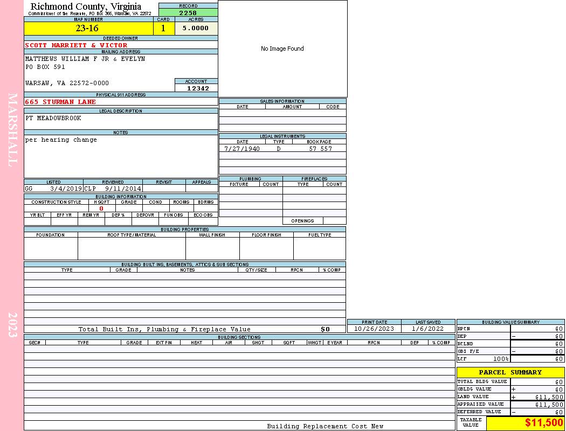
Task: Click the listed date 3/4/2019
Action: pos(66,189)
